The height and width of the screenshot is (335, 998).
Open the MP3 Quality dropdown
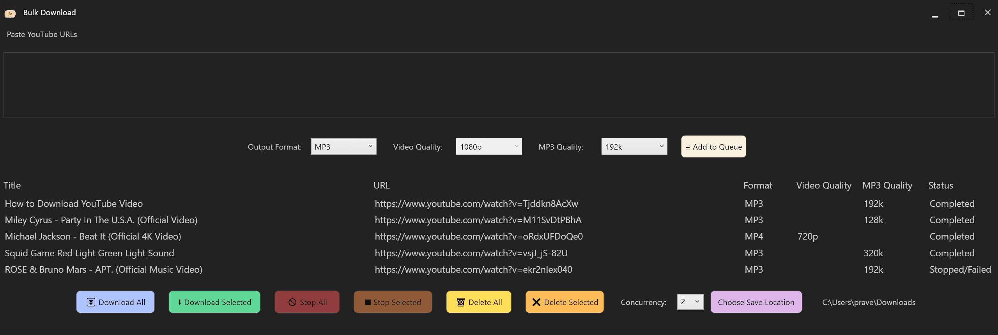point(634,146)
